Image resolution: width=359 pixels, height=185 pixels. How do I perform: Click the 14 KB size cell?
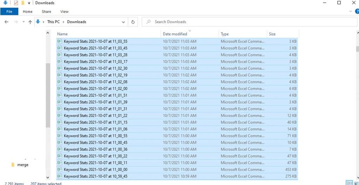click(292, 129)
